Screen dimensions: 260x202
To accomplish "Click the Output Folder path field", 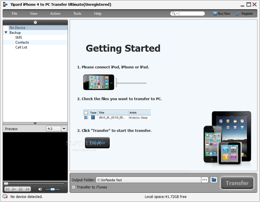I will [148, 180].
